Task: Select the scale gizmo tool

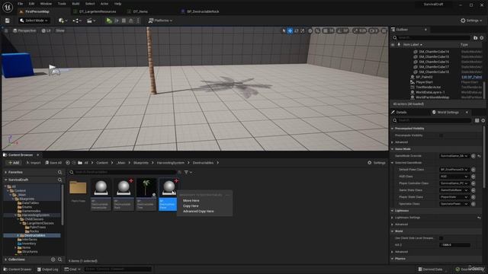Action: pos(303,30)
